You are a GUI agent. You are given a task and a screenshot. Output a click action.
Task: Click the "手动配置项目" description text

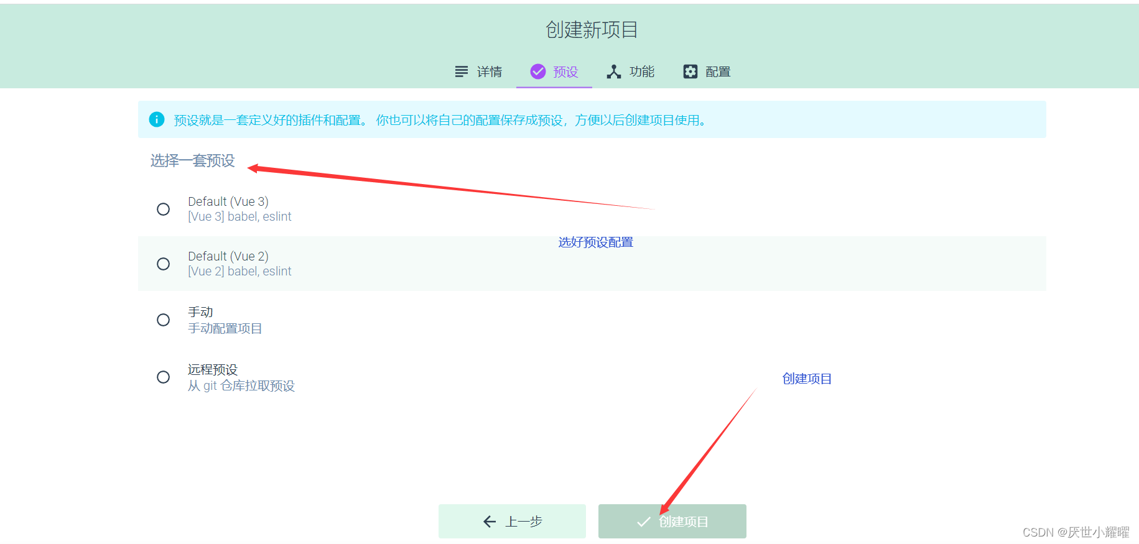tap(225, 328)
